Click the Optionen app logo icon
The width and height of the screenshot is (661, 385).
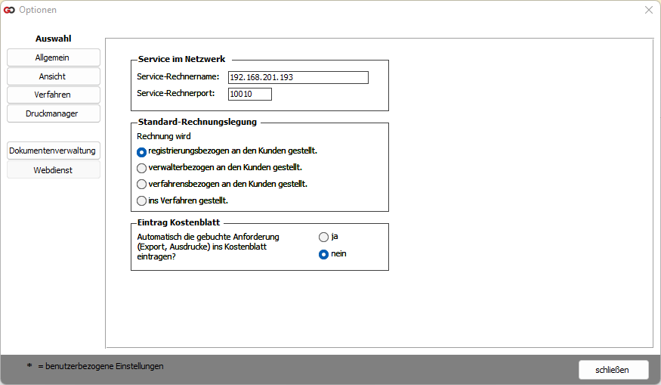point(9,10)
